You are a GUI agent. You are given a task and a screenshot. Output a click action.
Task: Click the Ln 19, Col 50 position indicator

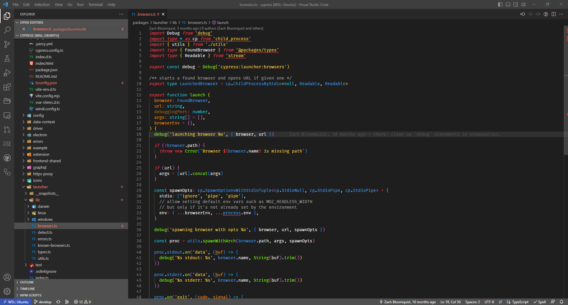(451, 302)
